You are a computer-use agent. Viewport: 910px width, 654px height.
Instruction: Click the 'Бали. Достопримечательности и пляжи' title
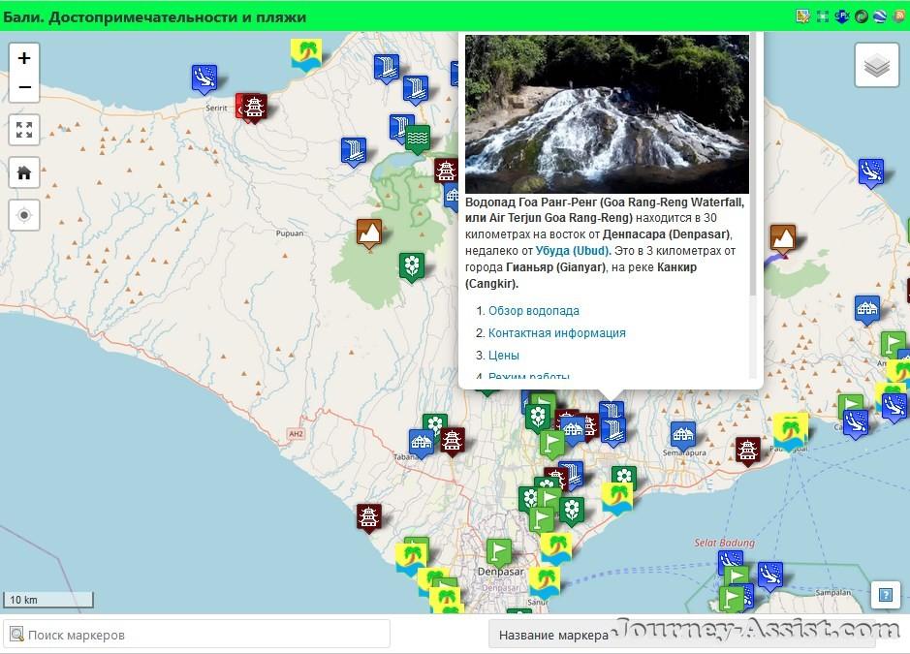[x=154, y=16]
